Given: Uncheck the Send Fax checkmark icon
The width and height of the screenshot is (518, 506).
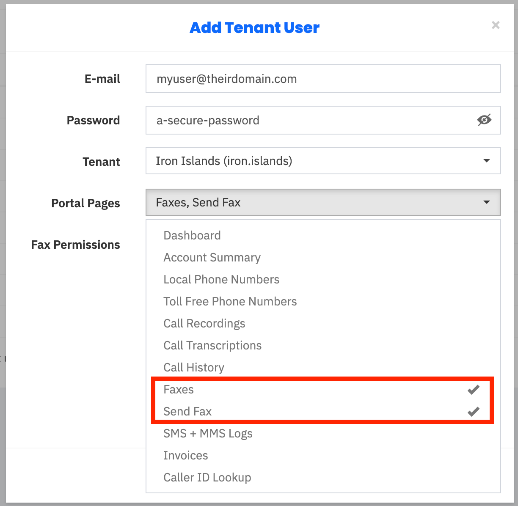Looking at the screenshot, I should coord(474,412).
